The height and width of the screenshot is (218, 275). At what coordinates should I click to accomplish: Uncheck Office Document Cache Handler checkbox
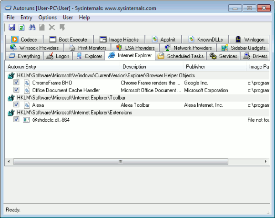click(16, 90)
